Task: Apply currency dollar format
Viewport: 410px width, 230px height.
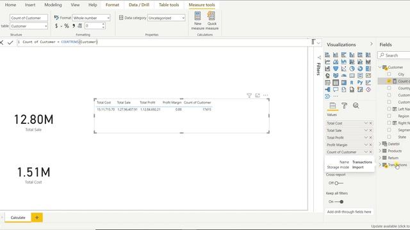Action: tap(56, 26)
